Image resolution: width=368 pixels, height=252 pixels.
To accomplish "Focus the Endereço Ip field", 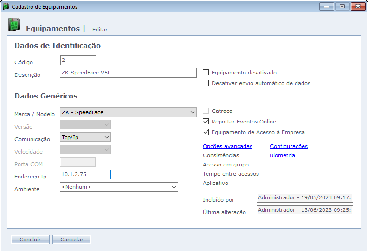I will pyautogui.click(x=85, y=174).
